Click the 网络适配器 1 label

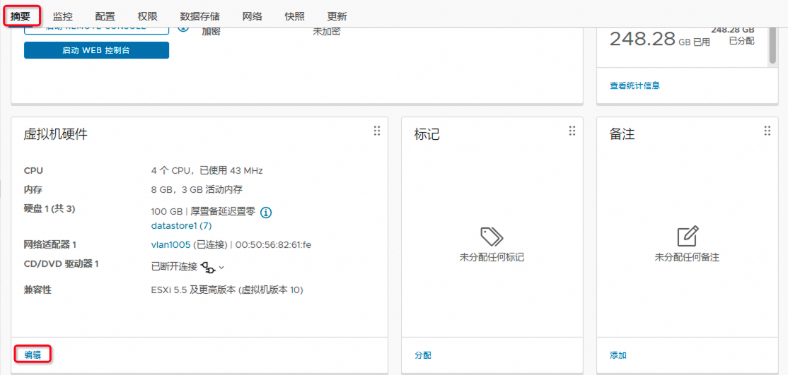click(50, 244)
